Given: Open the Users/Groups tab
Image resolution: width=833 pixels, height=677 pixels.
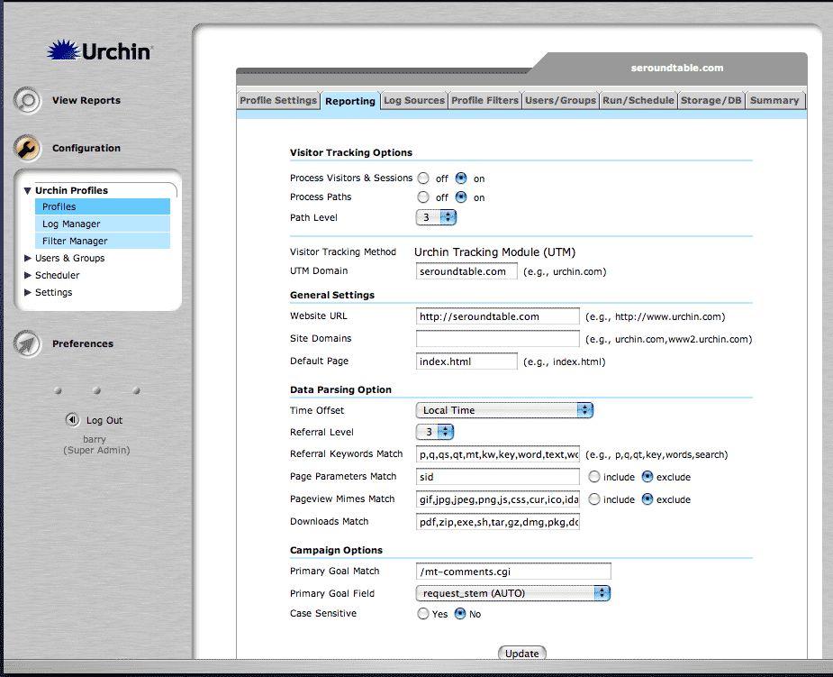Looking at the screenshot, I should (x=560, y=100).
